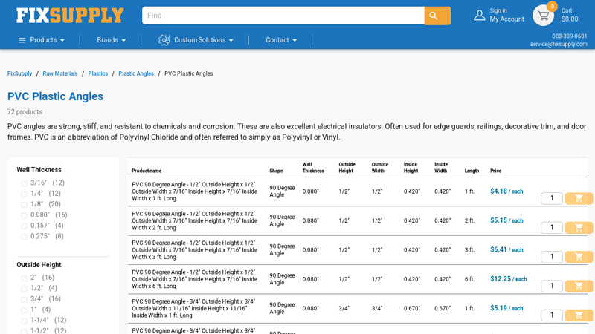Add the $4.18 1 ft. angle to cart
Viewport: 595px width, 334px height.
tap(579, 198)
